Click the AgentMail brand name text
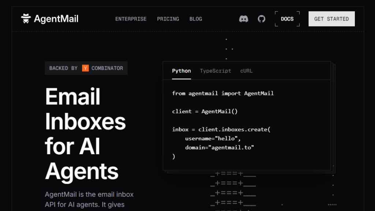The width and height of the screenshot is (375, 211). [x=56, y=19]
